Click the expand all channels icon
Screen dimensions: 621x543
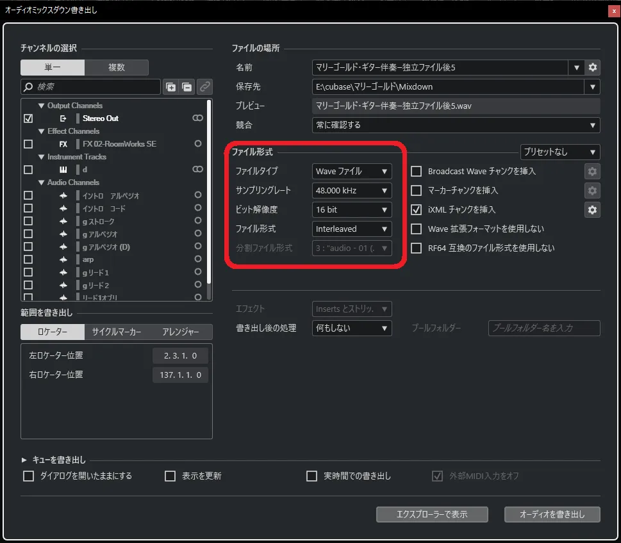point(170,86)
